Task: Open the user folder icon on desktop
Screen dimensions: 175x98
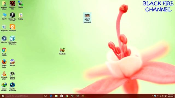Action: pos(4,5)
